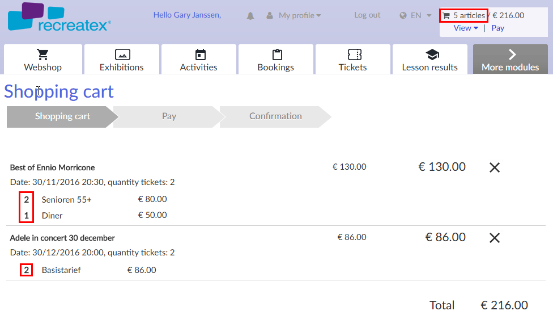Switch to the Tickets module
553x315 pixels.
(353, 60)
